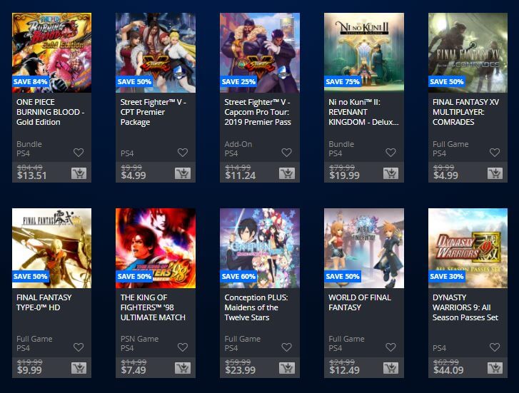Add Conception PLUS to cart
The image size is (519, 393).
tap(287, 368)
